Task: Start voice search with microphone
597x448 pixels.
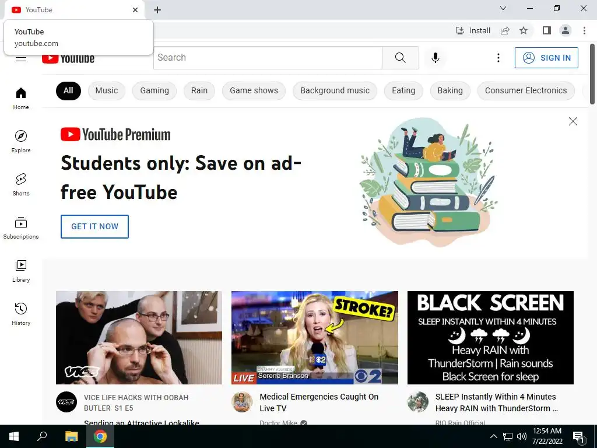Action: coord(435,58)
